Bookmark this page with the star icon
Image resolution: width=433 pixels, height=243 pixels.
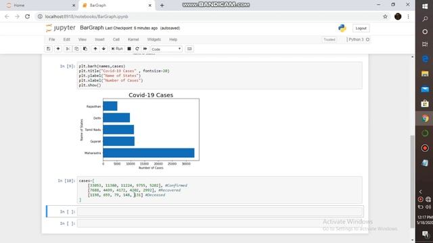[x=385, y=16]
